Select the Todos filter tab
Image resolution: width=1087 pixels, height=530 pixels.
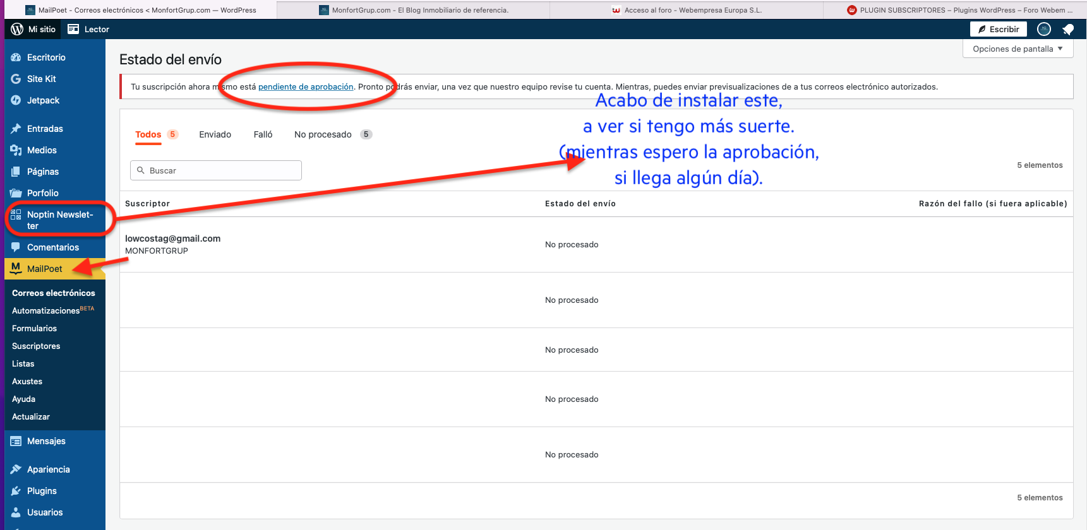(x=148, y=134)
